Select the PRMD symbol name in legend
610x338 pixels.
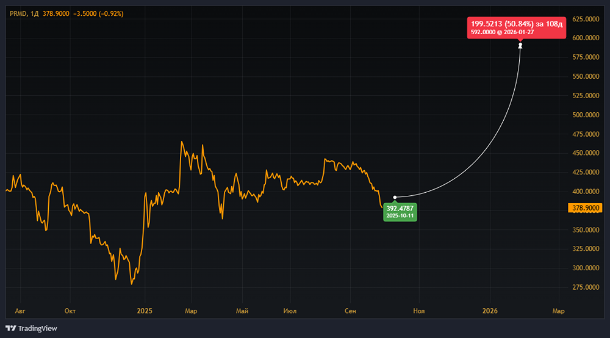click(x=18, y=13)
